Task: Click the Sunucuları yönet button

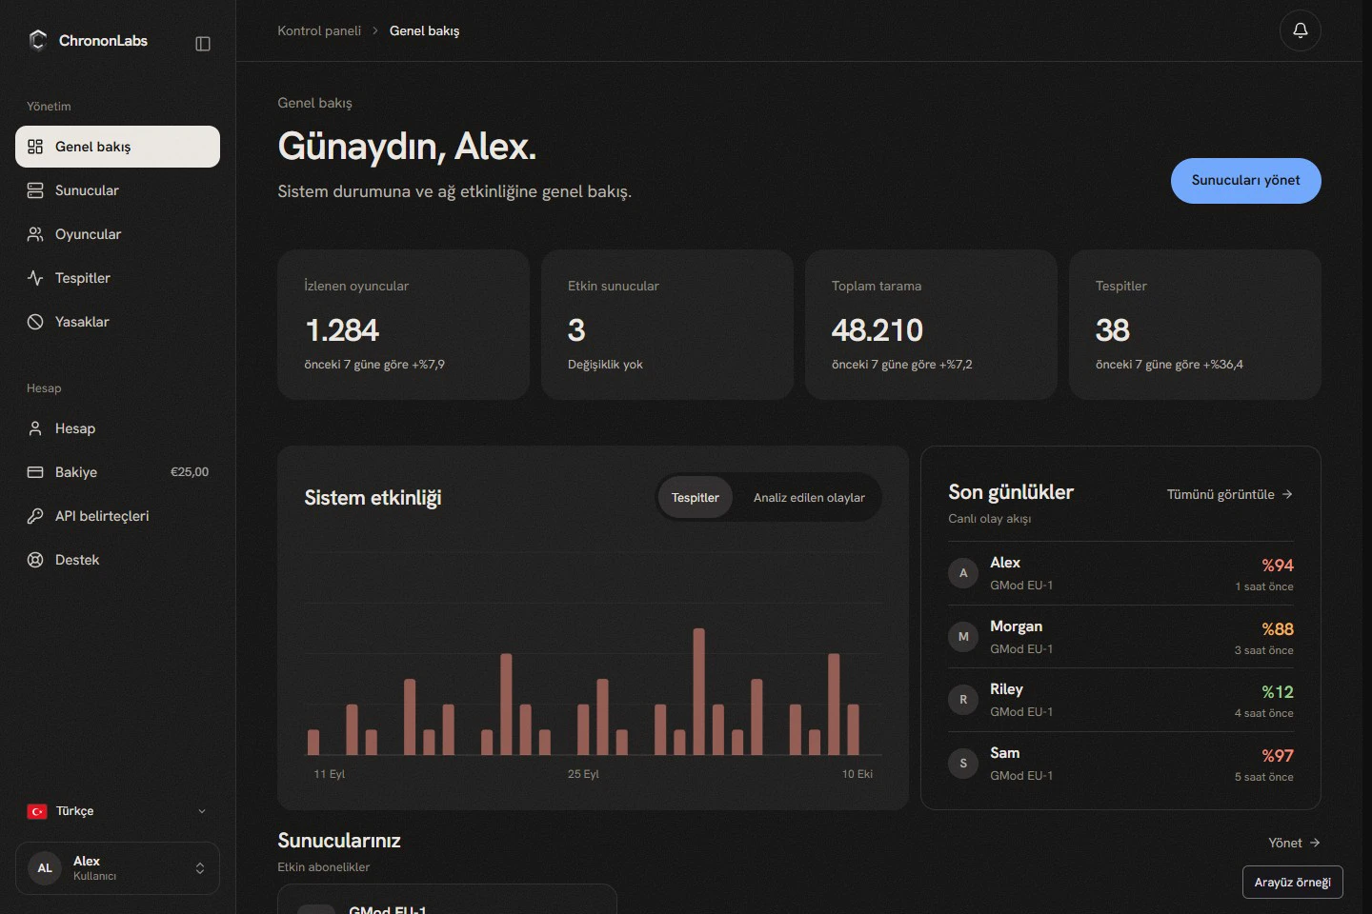Action: pyautogui.click(x=1245, y=181)
